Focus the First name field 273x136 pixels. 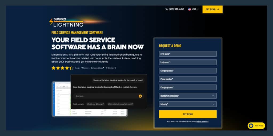pyautogui.click(x=188, y=54)
